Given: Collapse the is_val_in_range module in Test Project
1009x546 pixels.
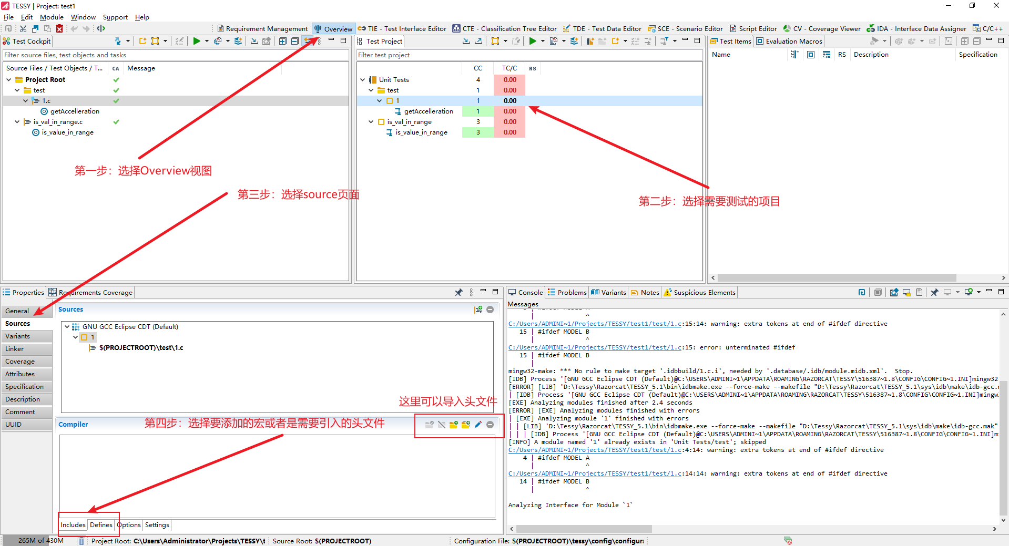Looking at the screenshot, I should pyautogui.click(x=371, y=122).
